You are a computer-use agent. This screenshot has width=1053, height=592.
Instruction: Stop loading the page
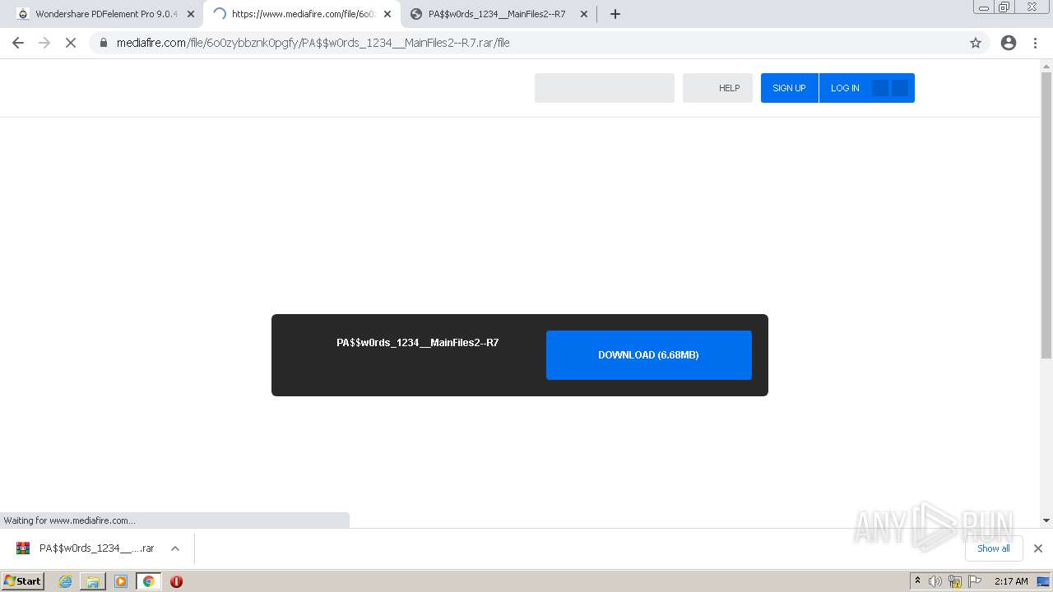71,43
